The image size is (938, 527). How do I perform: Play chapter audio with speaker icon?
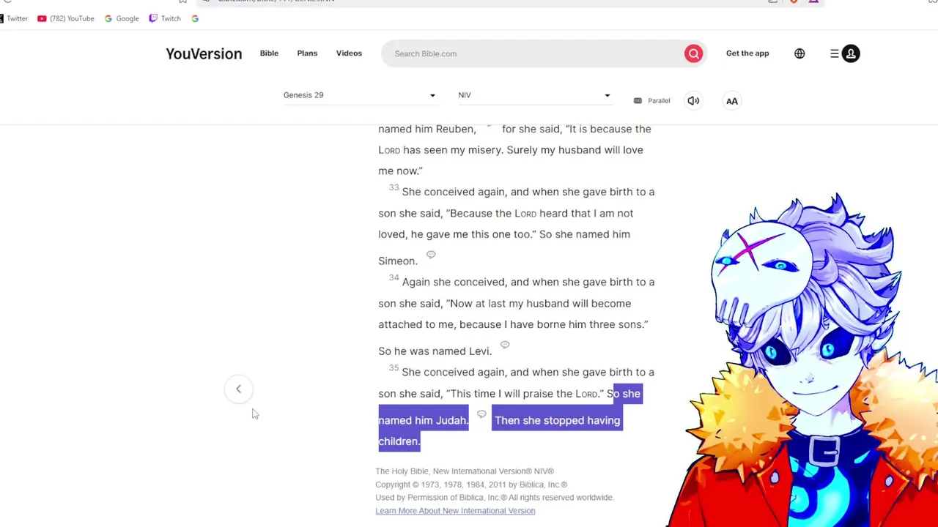[693, 101]
